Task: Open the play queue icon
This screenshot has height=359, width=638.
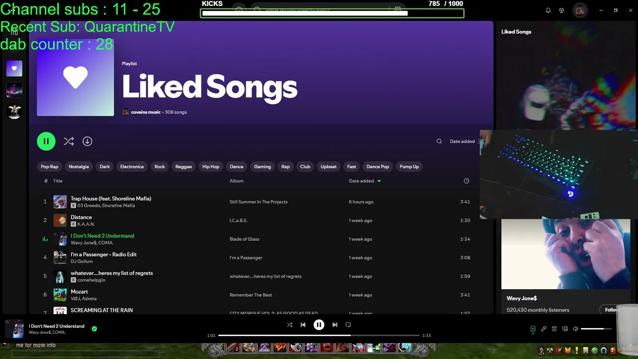Action: point(554,329)
